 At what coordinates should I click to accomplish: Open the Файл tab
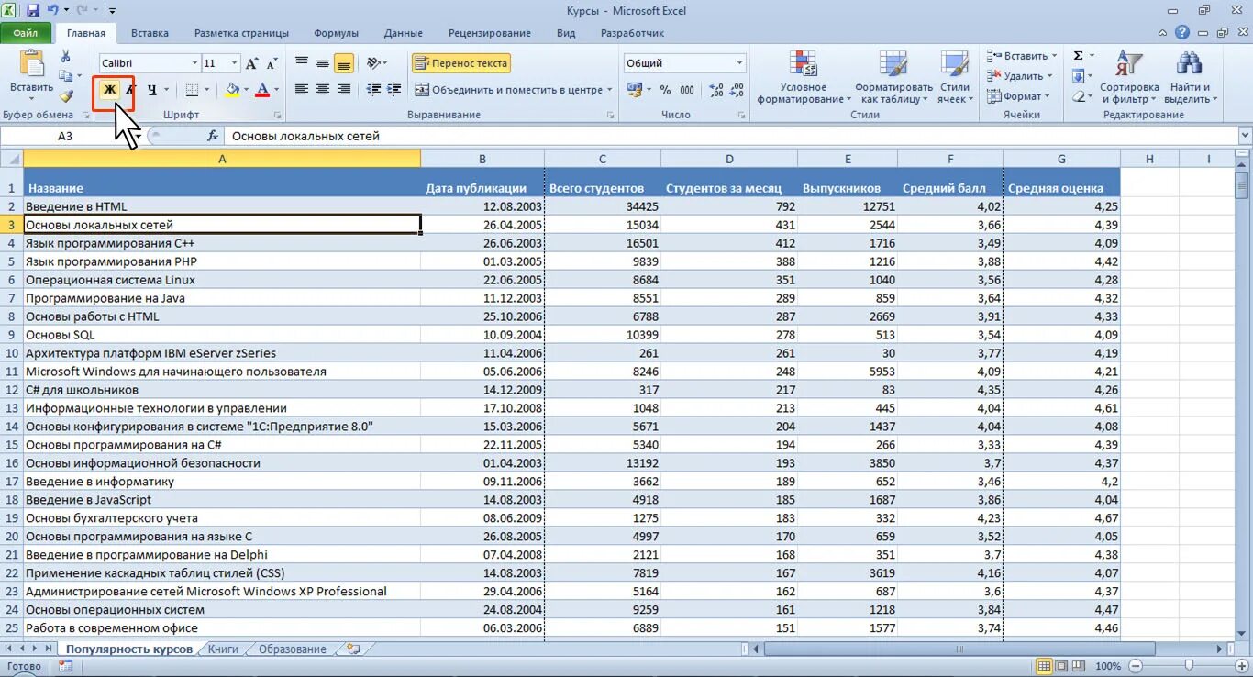pyautogui.click(x=26, y=33)
